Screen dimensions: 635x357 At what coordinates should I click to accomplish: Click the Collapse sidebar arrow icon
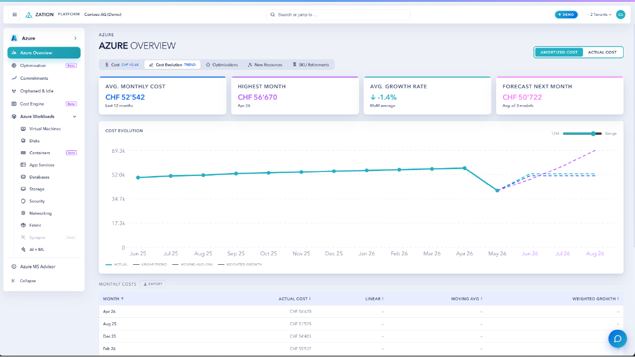[14, 281]
